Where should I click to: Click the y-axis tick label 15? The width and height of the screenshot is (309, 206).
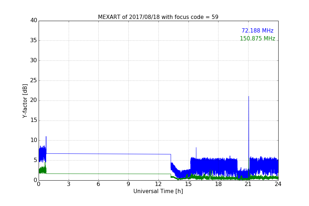click(34, 120)
